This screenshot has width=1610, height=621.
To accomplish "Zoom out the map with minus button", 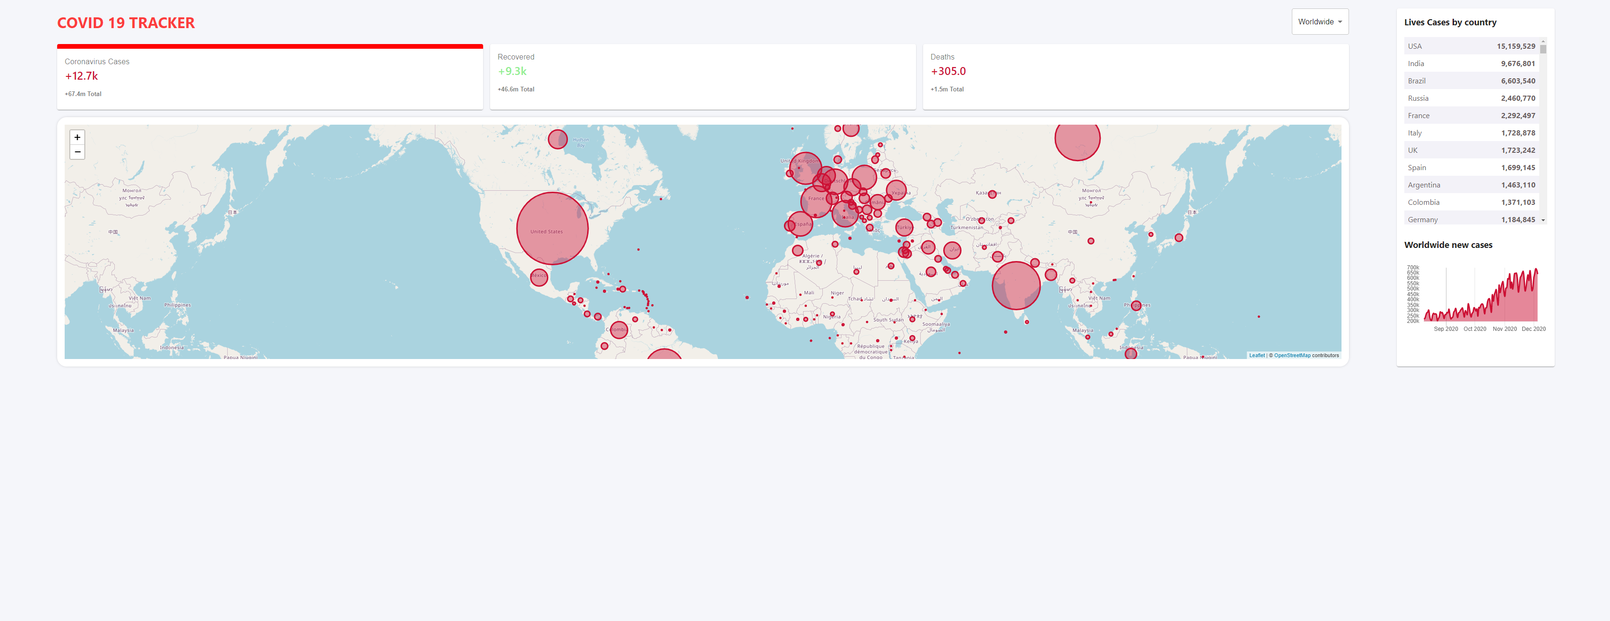I will pyautogui.click(x=77, y=152).
